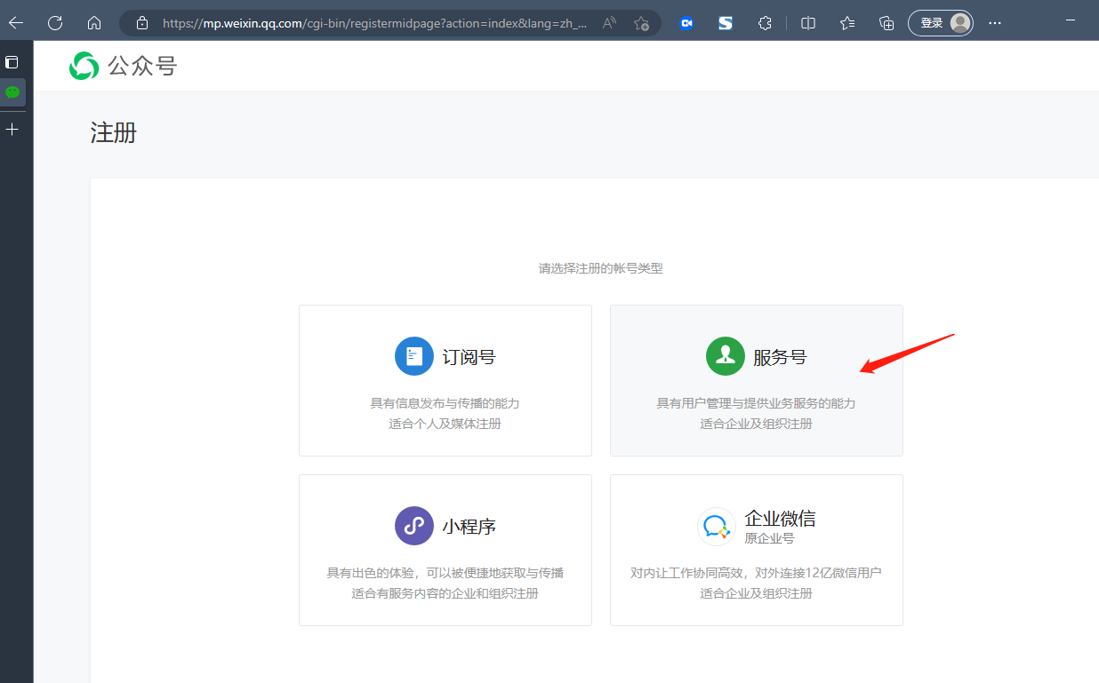Click the green 公众号 logo icon

pos(84,66)
